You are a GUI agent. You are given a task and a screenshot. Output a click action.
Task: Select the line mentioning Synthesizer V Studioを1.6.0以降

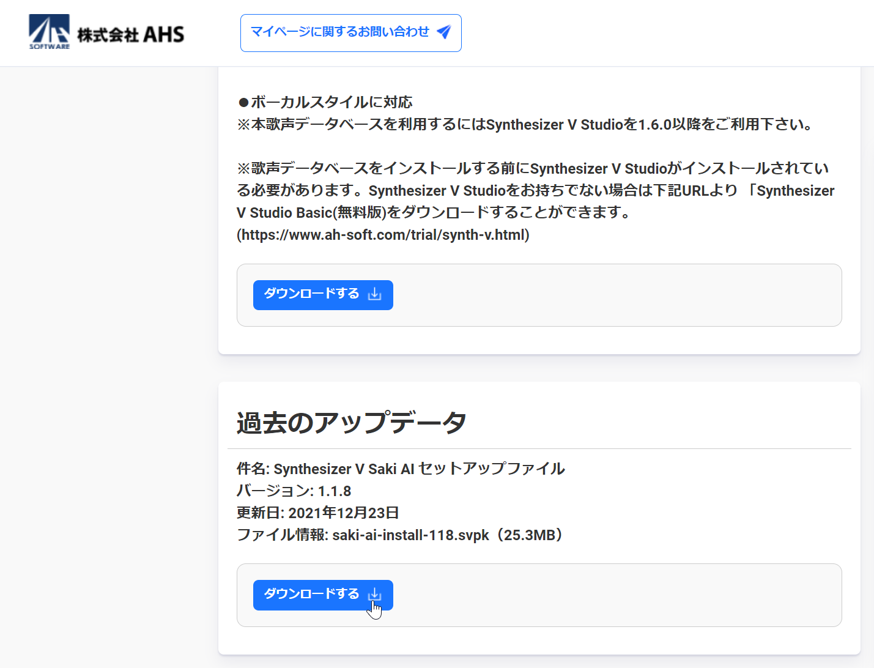[526, 125]
